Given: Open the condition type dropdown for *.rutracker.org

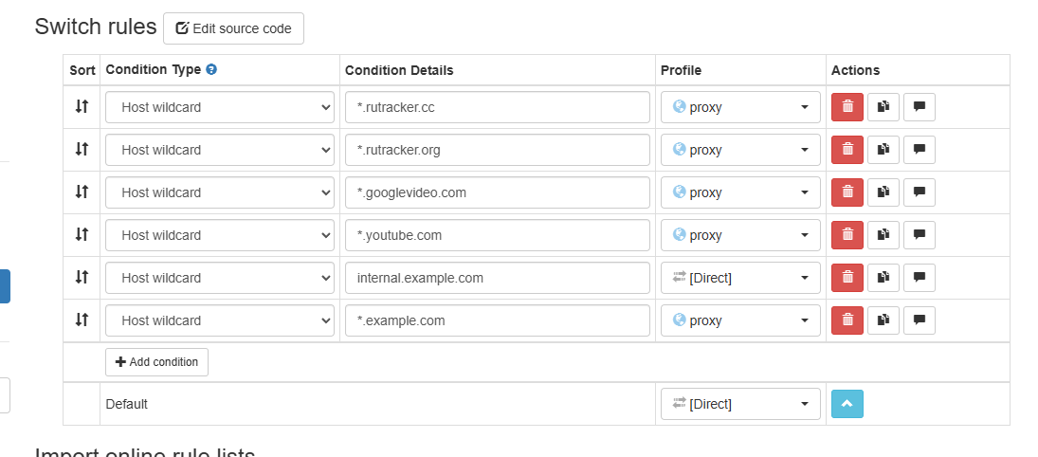Looking at the screenshot, I should 220,150.
